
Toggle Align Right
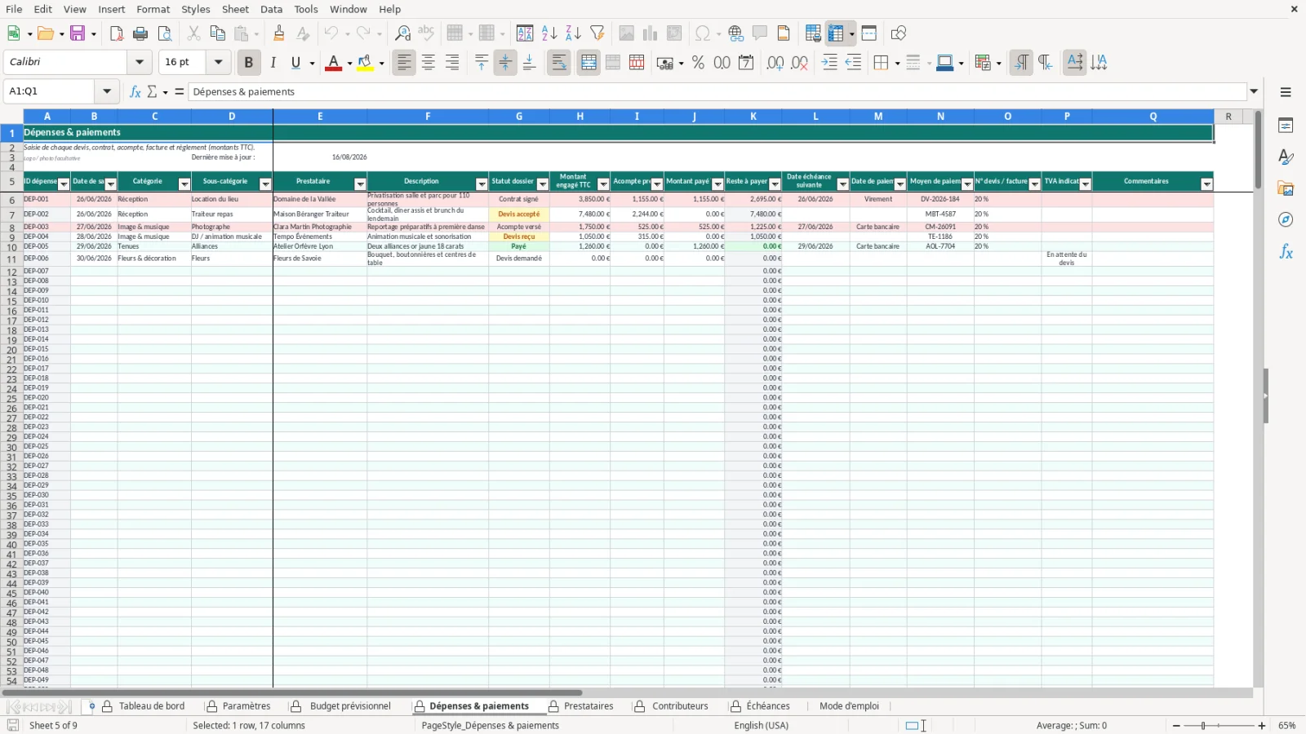[x=452, y=63]
